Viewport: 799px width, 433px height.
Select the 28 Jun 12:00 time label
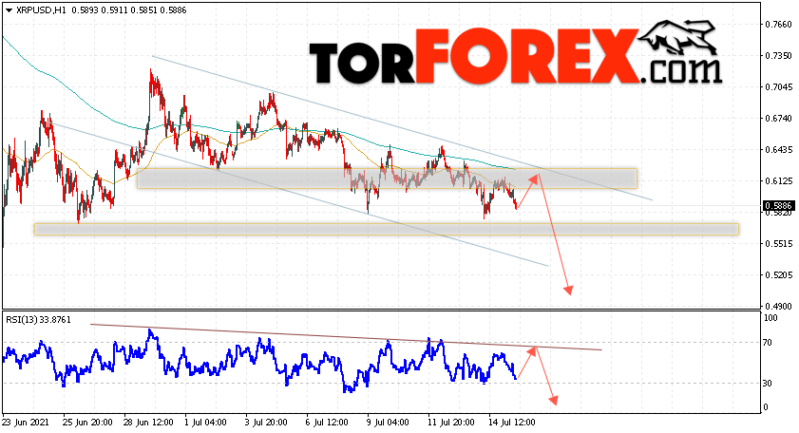tap(148, 423)
